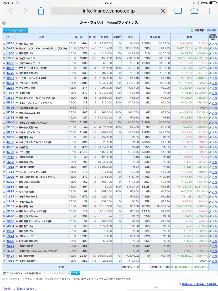Check the delete box for 日本郵船
This screenshot has height=291, width=218.
(4, 206)
